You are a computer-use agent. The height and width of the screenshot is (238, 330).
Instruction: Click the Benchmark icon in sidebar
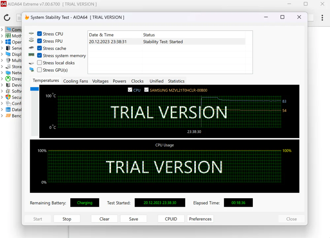point(8,115)
